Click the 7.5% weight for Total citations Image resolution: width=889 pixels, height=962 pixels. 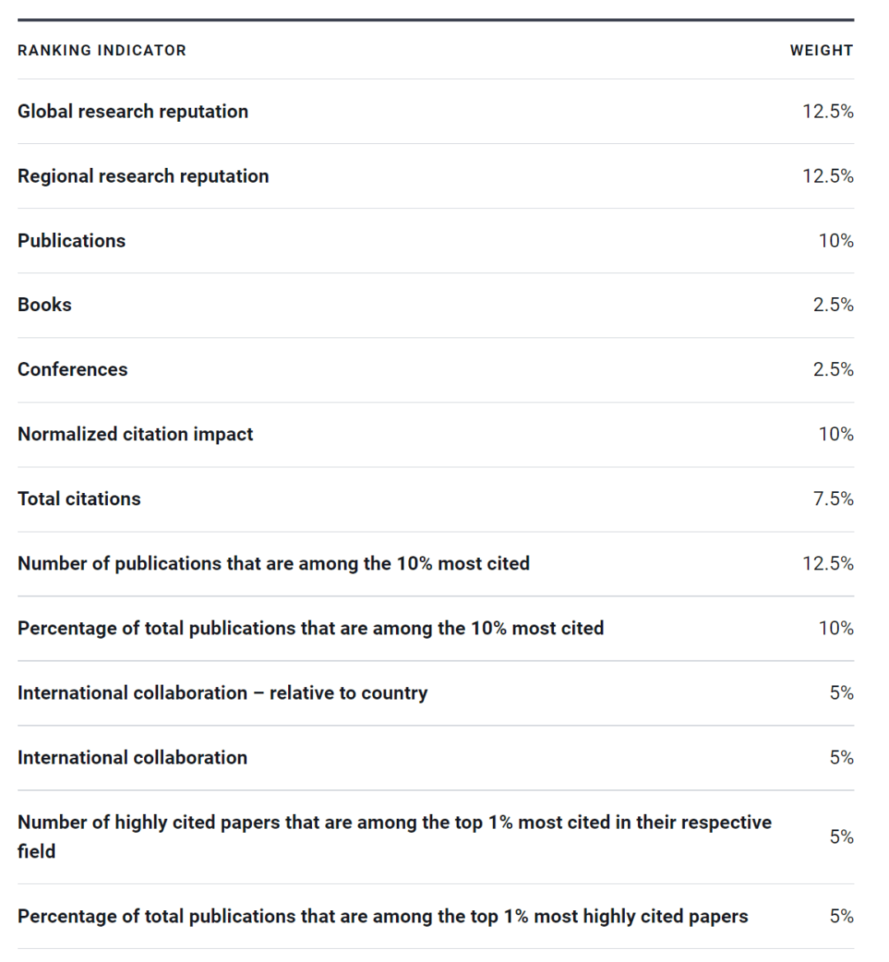(x=833, y=499)
